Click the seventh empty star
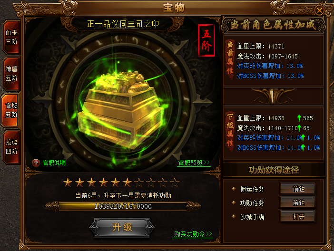 [139, 183]
